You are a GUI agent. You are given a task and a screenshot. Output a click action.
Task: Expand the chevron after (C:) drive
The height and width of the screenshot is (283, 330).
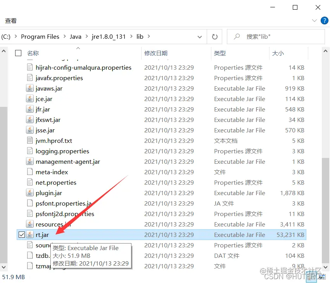16,36
